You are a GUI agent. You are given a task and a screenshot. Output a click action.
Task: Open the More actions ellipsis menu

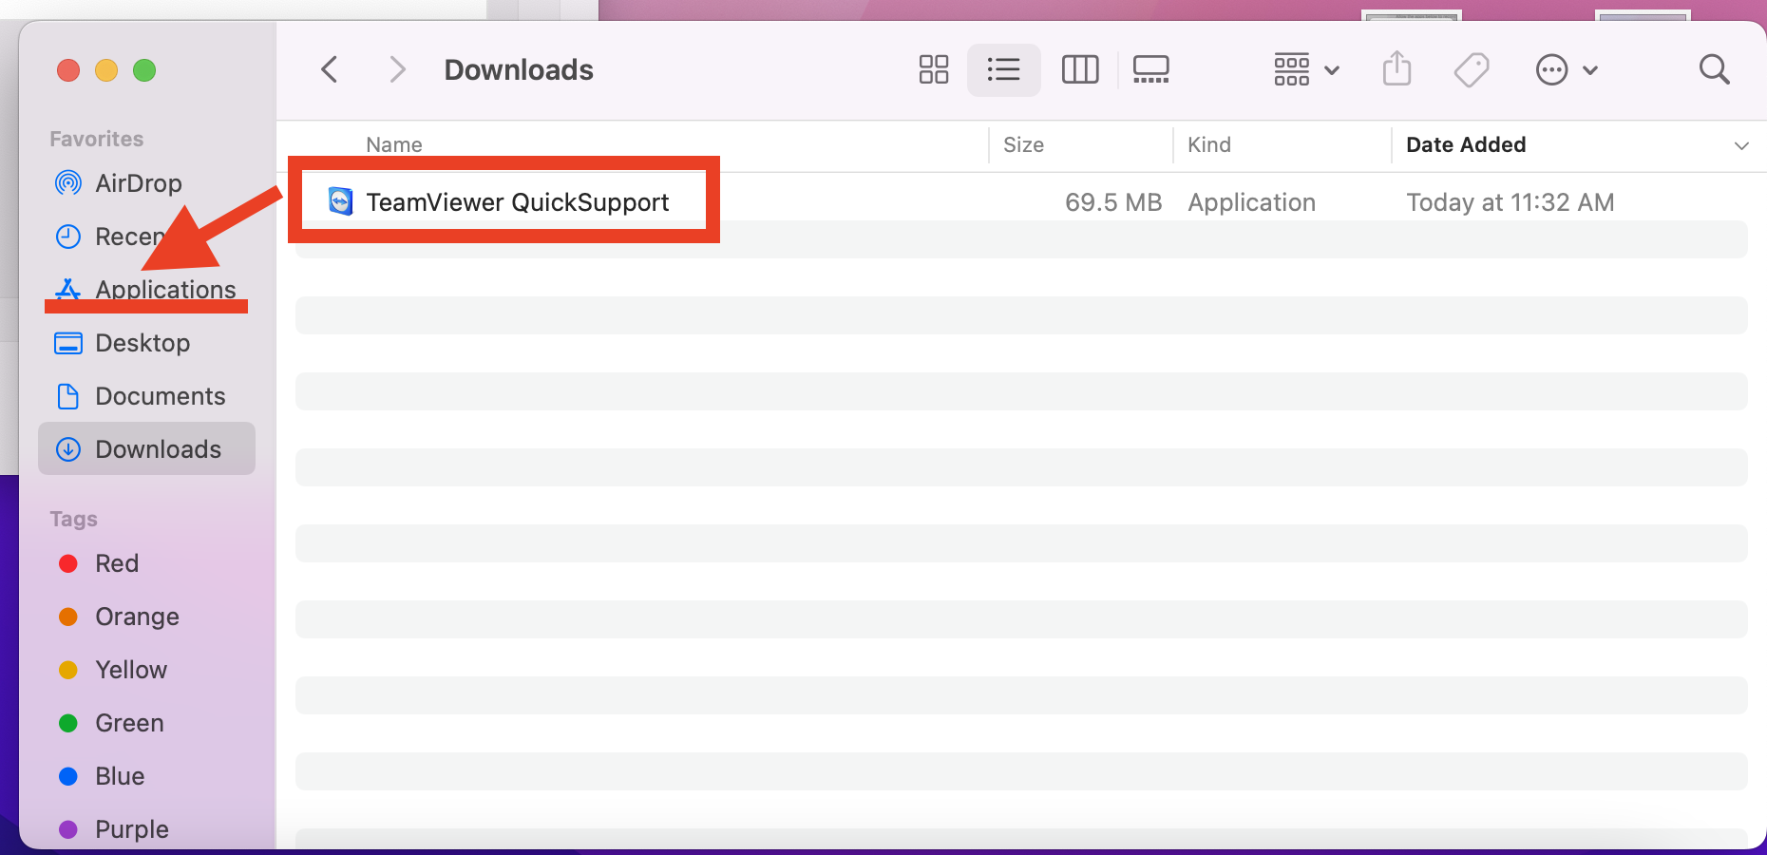tap(1567, 69)
